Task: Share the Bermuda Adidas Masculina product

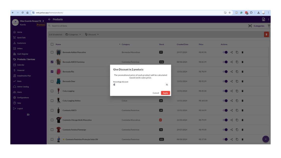Action: [x=232, y=52]
